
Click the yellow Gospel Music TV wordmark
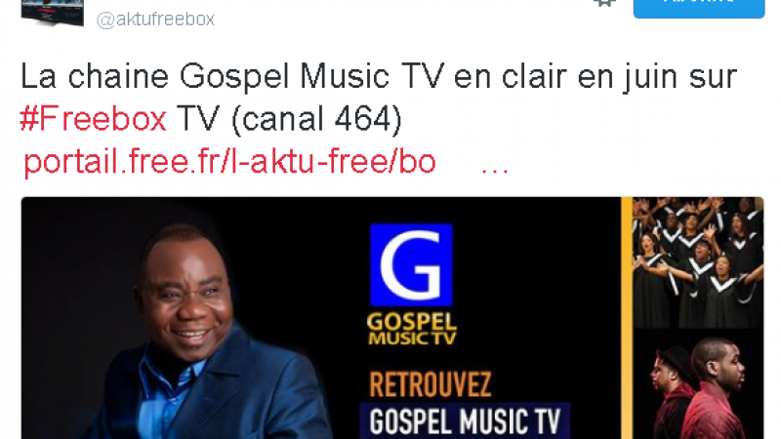[x=411, y=329]
